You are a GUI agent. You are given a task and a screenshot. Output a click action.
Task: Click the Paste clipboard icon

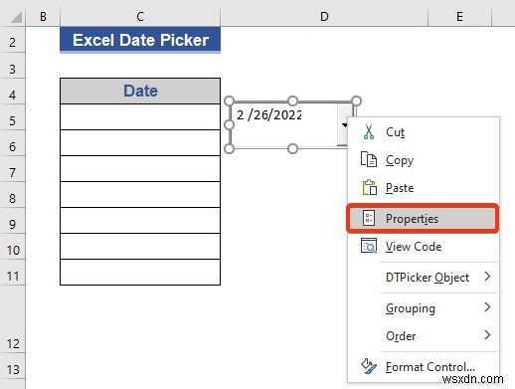point(369,187)
